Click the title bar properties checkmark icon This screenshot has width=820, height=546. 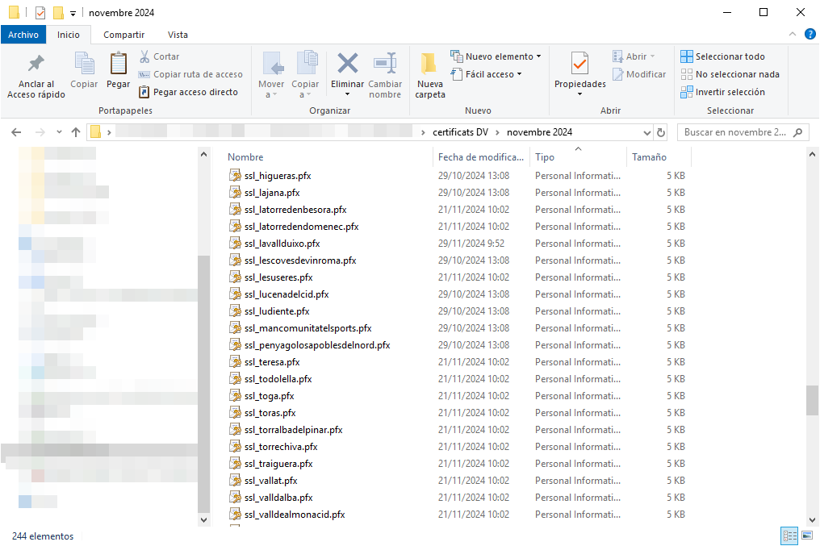(x=40, y=13)
